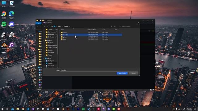The width and height of the screenshot is (198, 111).
Task: Open File tab in background Explorer window
Action: point(38,23)
